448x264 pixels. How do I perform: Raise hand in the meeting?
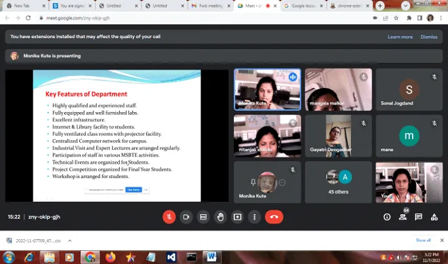[220, 217]
